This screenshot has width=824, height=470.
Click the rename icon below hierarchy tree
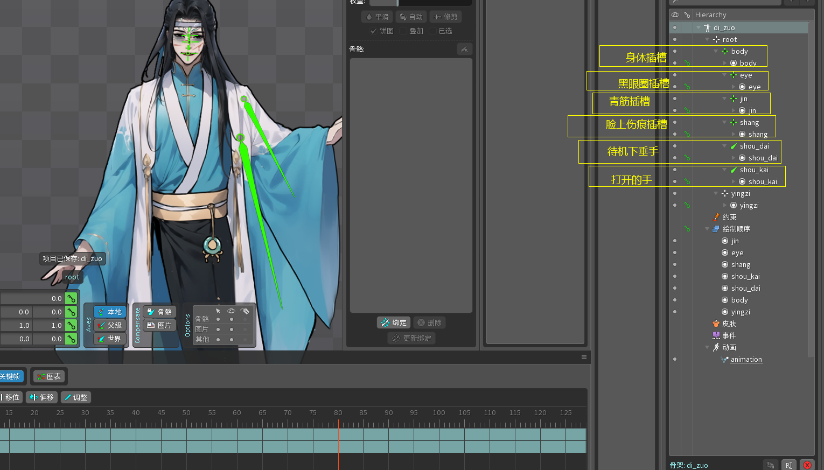[788, 465]
